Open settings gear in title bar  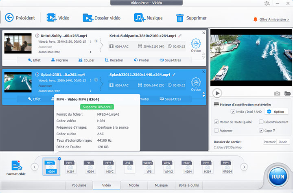click(x=267, y=3)
